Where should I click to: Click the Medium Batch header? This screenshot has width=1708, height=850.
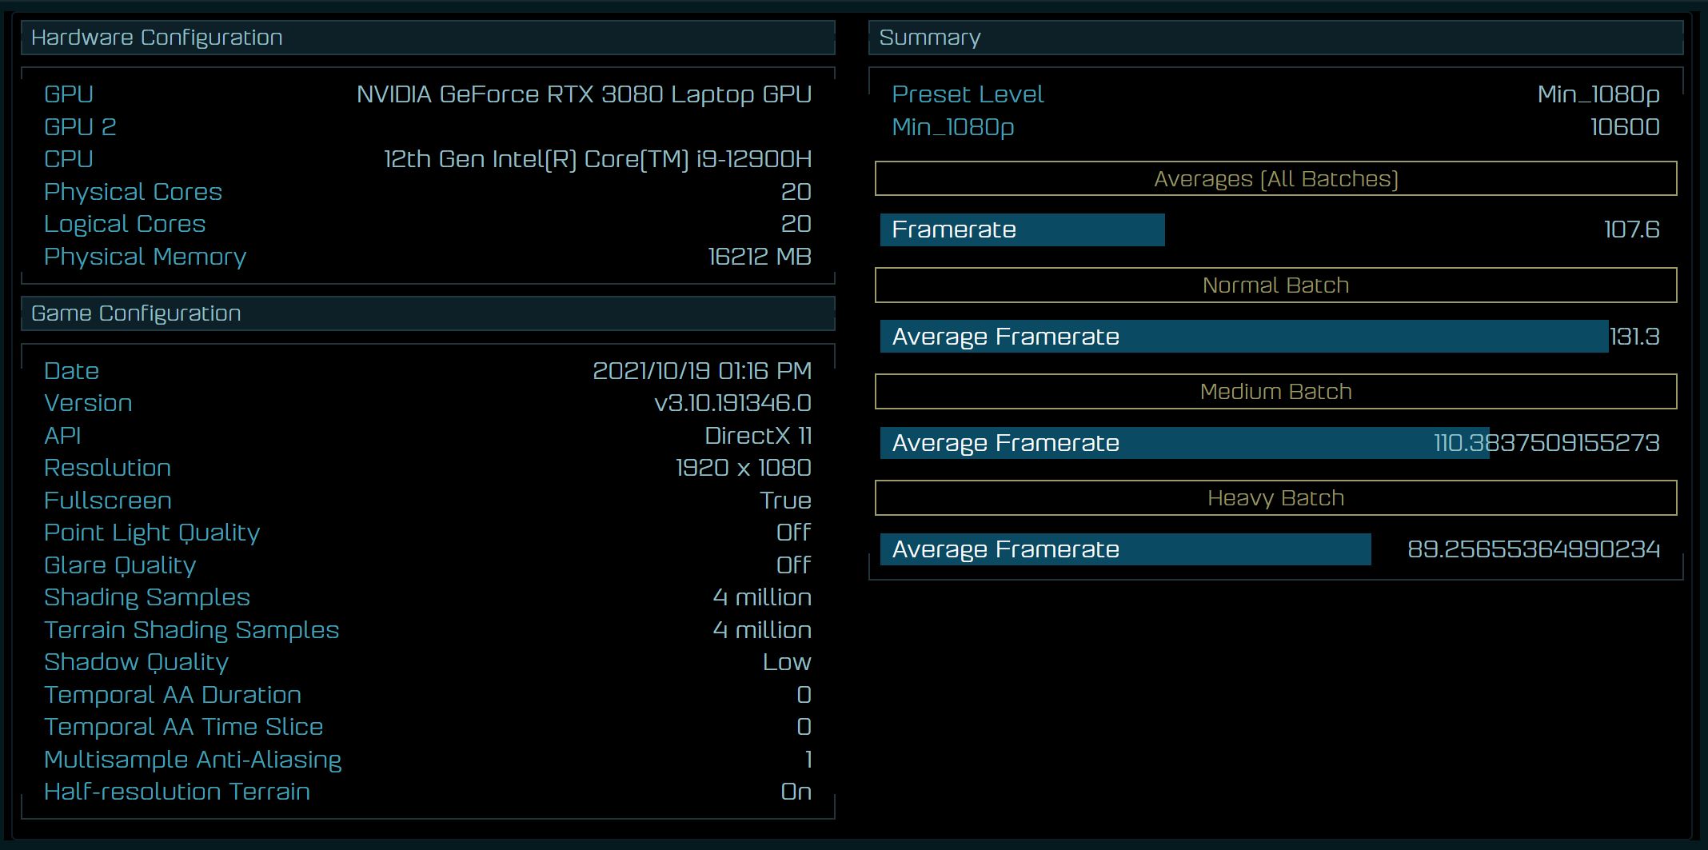[x=1276, y=391]
